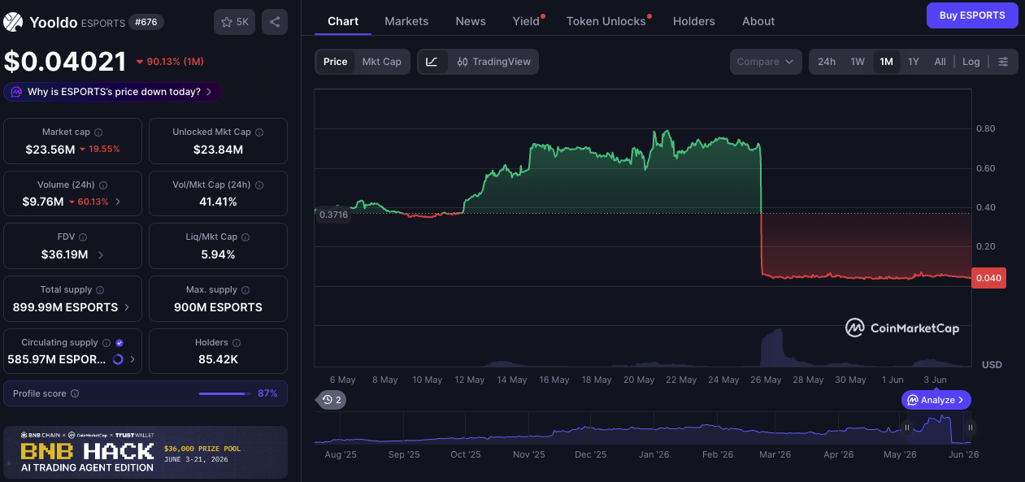Click the AI icon in price-down prompt
Image resolution: width=1025 pixels, height=482 pixels.
pos(16,92)
